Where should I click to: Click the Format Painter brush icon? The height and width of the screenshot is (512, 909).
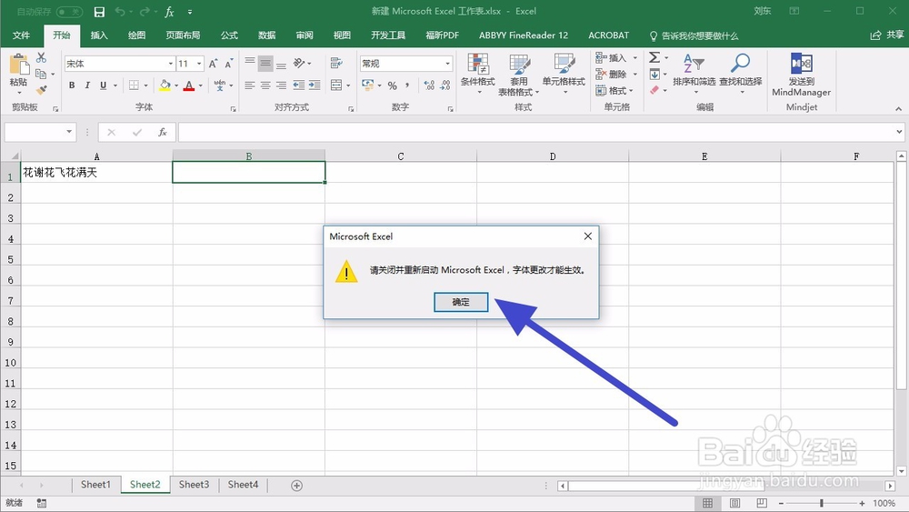tap(41, 90)
